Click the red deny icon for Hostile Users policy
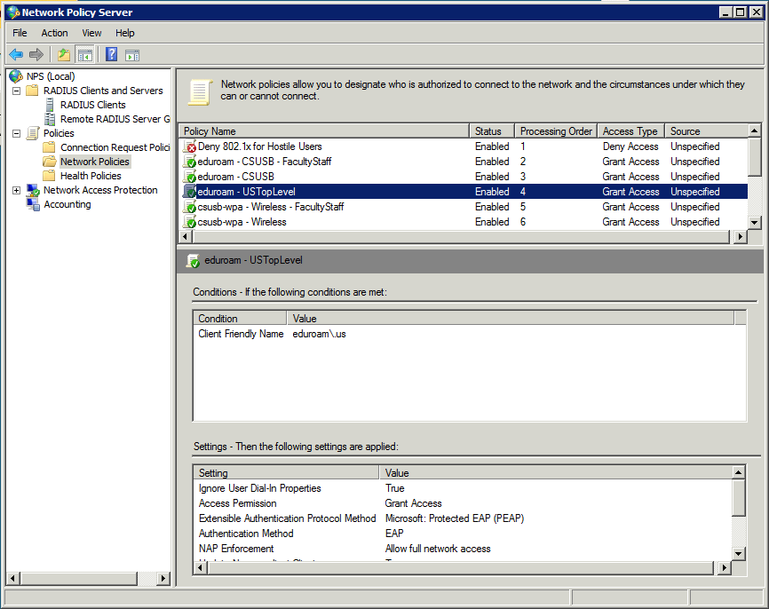This screenshot has height=609, width=769. coord(189,146)
